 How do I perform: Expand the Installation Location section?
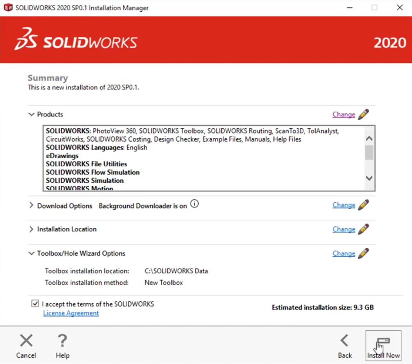(31, 229)
